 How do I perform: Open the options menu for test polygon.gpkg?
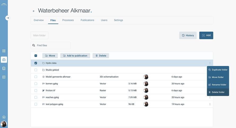coord(210,104)
